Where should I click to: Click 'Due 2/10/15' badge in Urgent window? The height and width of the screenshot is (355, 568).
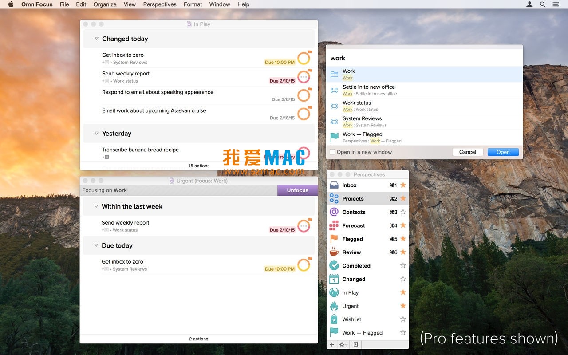[282, 230]
